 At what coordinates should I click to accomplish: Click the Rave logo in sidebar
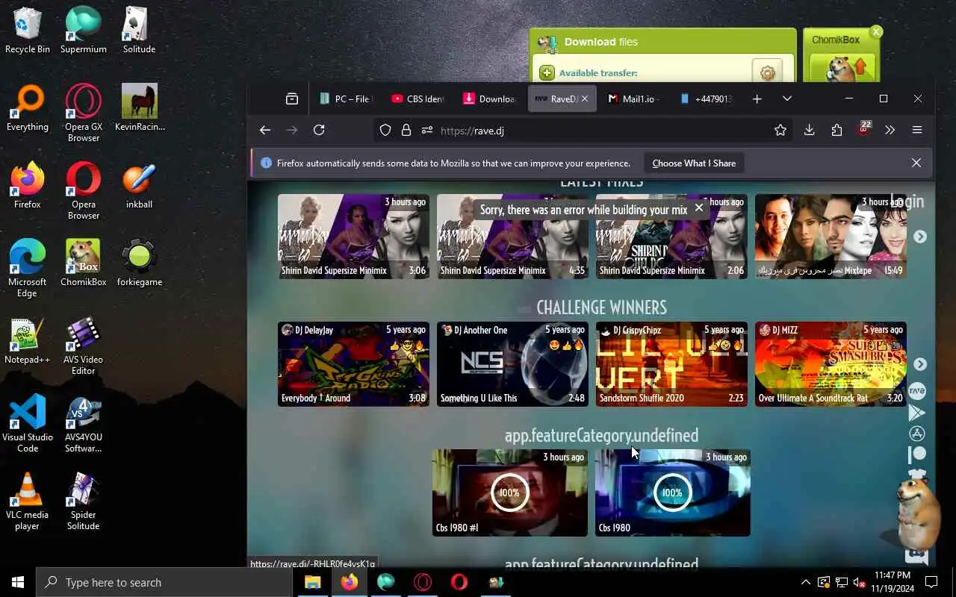point(917,391)
